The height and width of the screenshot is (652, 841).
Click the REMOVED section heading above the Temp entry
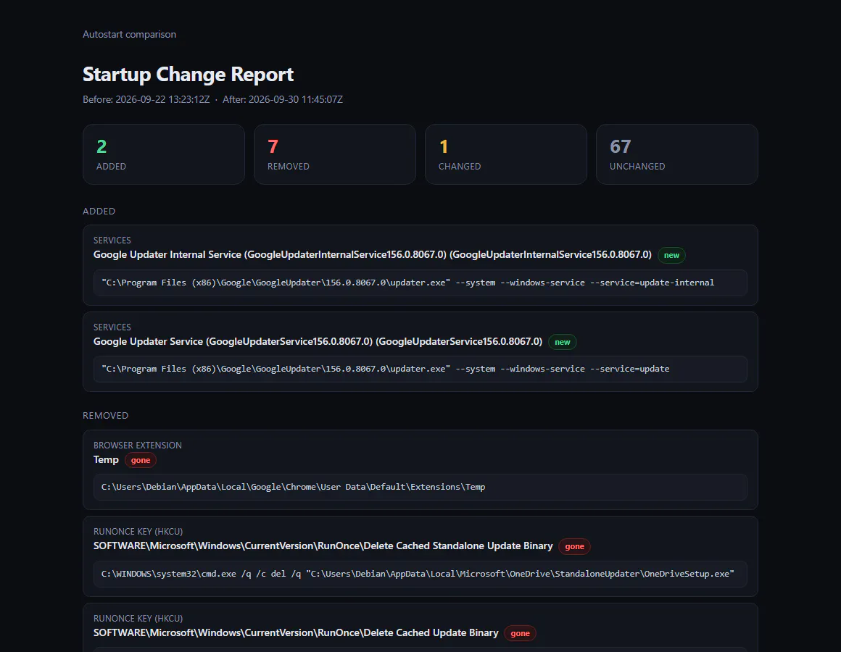[x=106, y=416]
